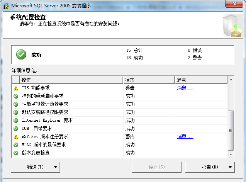This screenshot has height=182, width=246.
Task: Click green check icon beside MDAC 版本的最低要求
Action: coord(16,145)
